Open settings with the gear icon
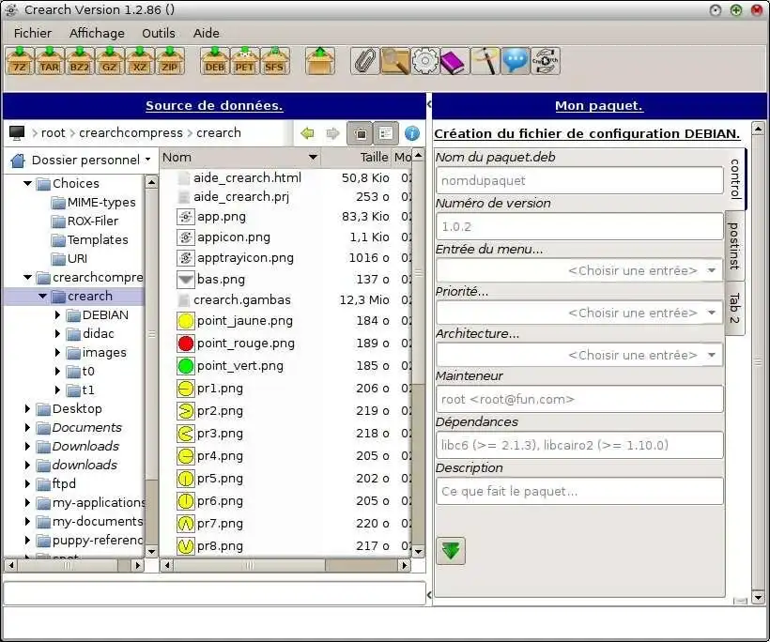 (x=424, y=61)
